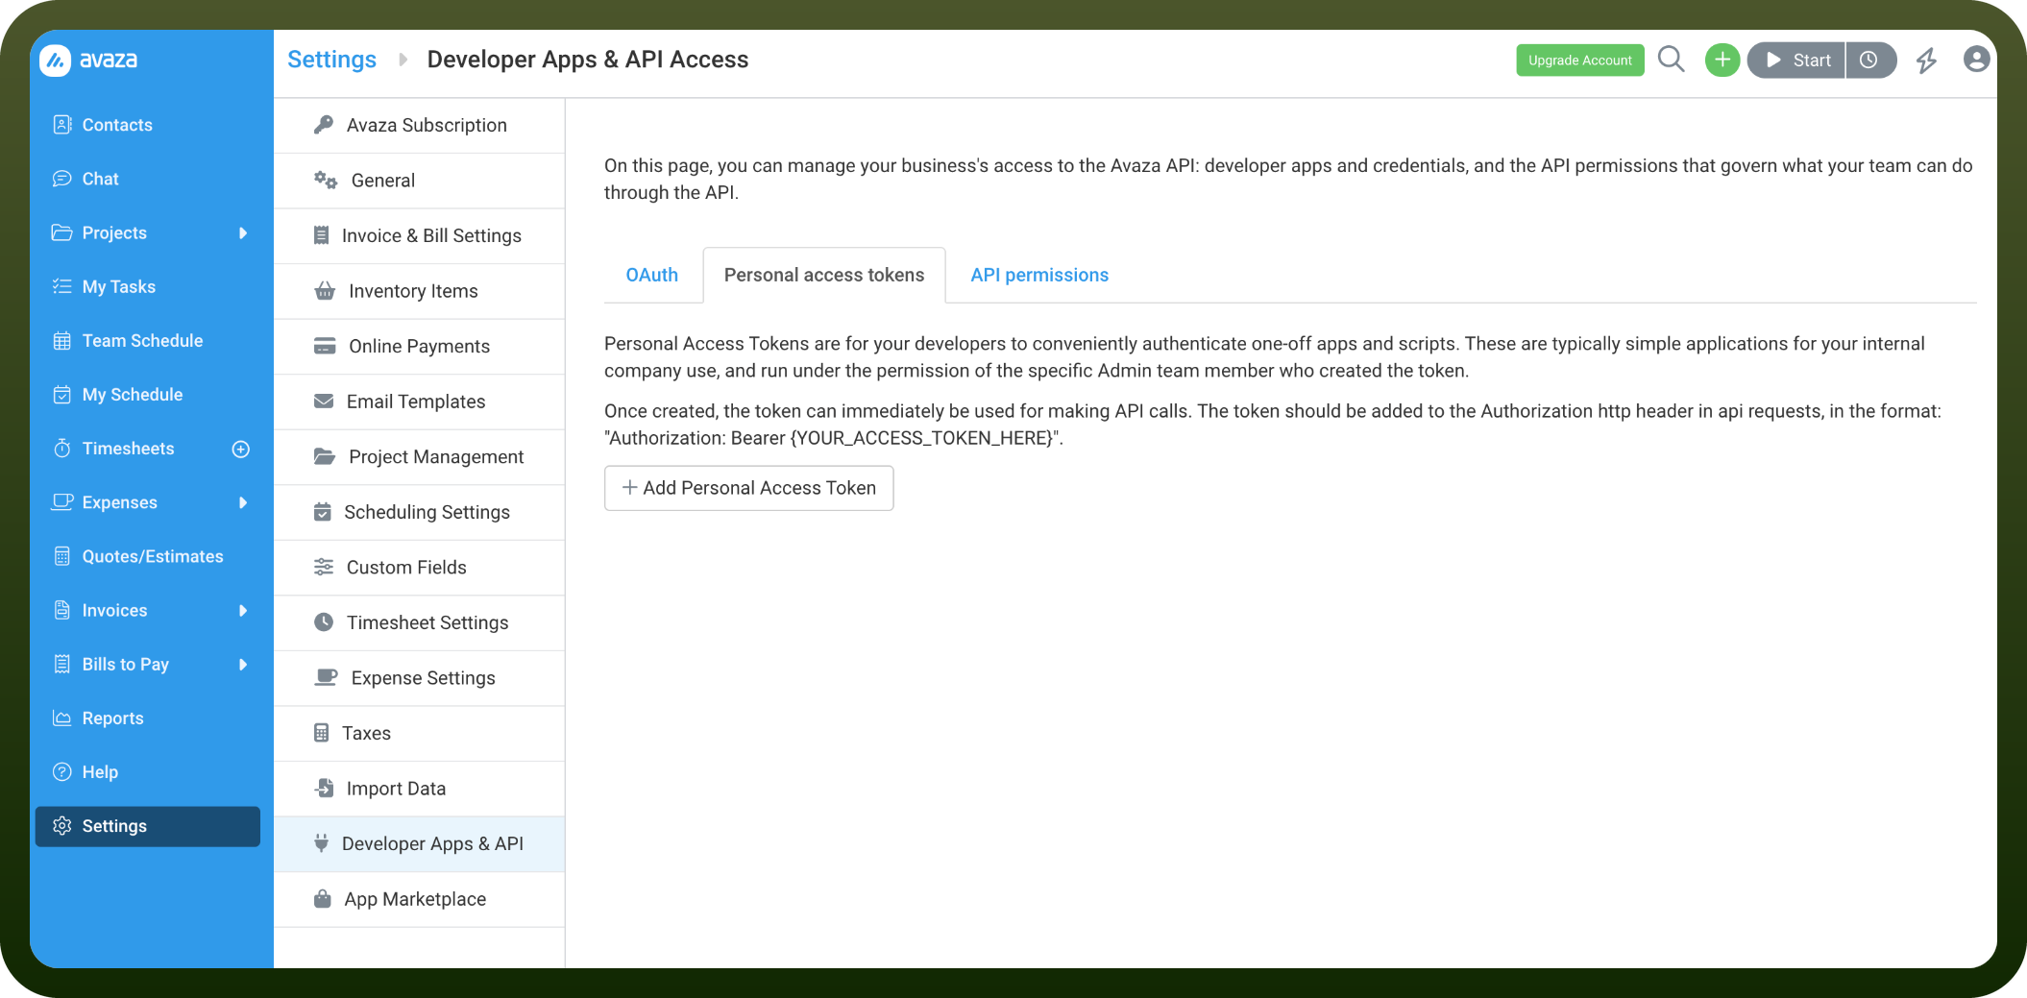Open Expense Settings
2027x998 pixels.
click(419, 678)
